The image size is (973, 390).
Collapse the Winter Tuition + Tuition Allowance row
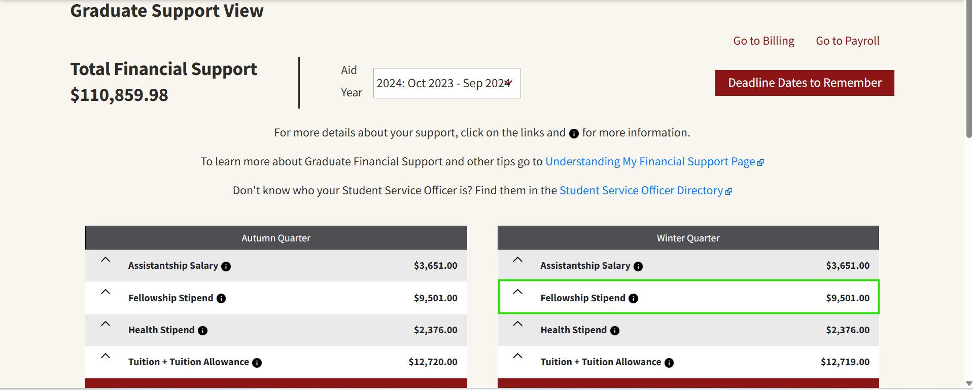(517, 356)
